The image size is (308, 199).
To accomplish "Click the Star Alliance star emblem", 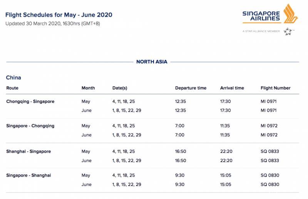I will coord(288,32).
